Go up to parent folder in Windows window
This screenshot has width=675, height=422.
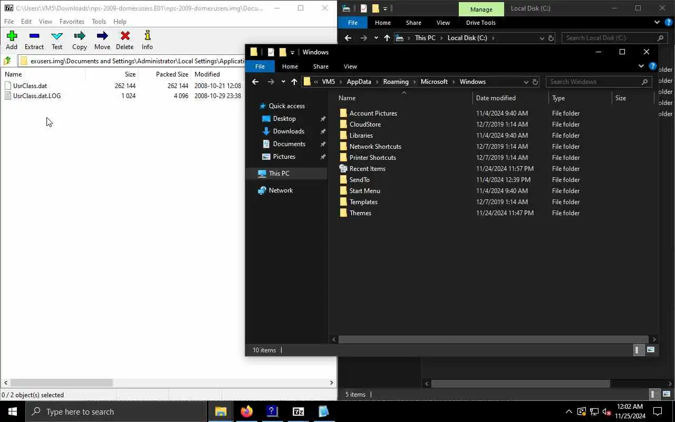click(x=294, y=82)
